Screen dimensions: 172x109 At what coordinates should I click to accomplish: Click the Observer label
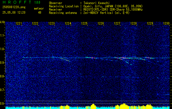pyautogui.click(x=56, y=3)
